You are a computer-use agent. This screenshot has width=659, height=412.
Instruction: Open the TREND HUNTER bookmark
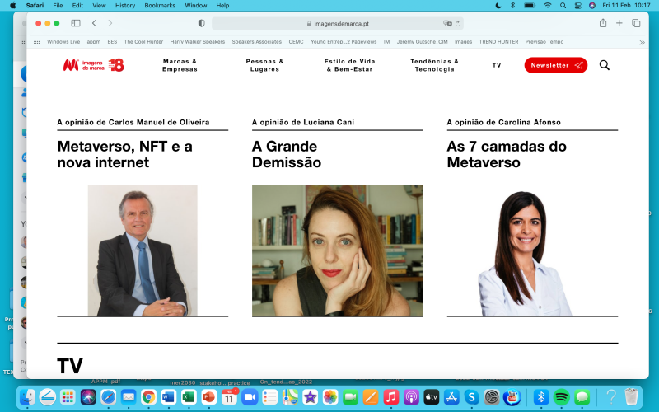498,42
